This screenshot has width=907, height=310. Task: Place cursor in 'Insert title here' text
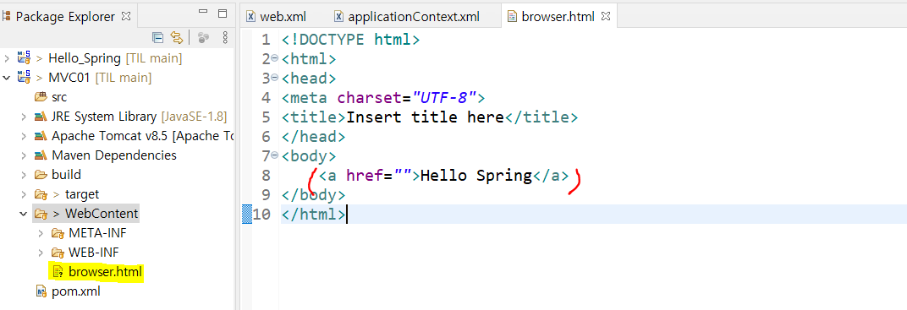point(425,117)
